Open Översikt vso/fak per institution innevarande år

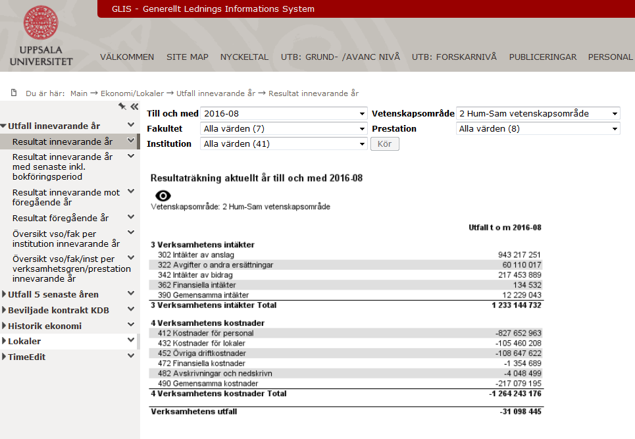[x=66, y=239]
